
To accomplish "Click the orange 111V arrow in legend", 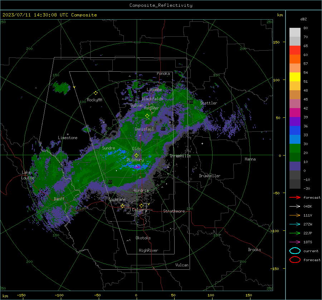I will pyautogui.click(x=295, y=215).
